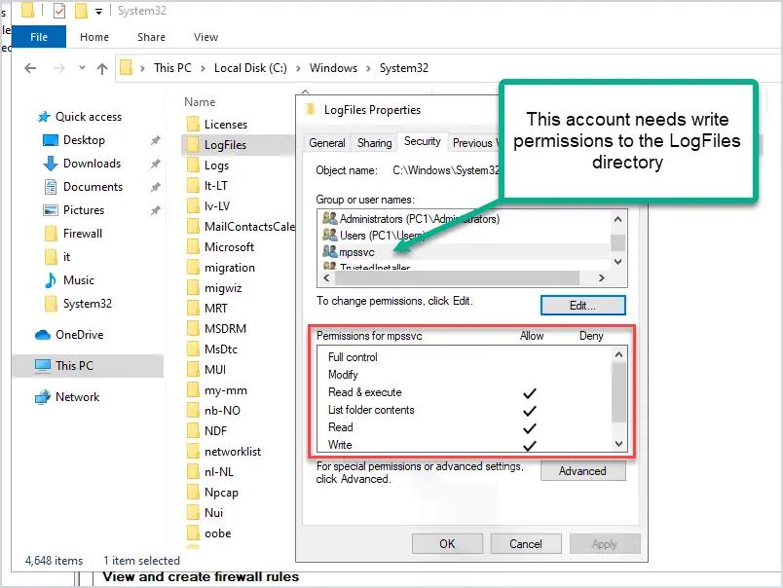The image size is (783, 588).
Task: Select the Microsoft folder icon
Action: [x=192, y=246]
